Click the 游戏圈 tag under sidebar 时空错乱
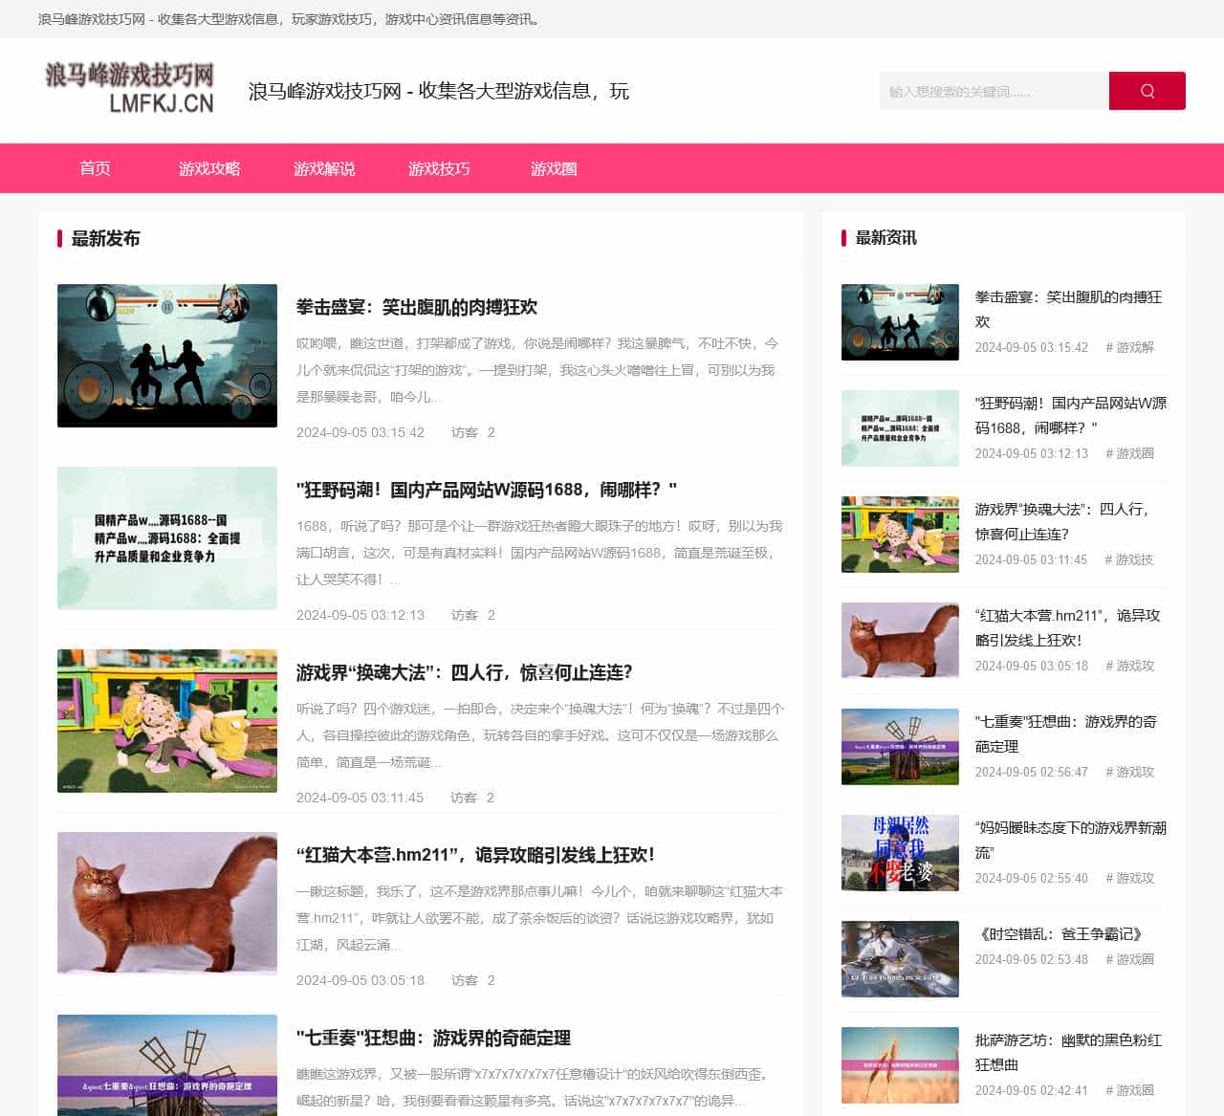The height and width of the screenshot is (1116, 1224). pyautogui.click(x=1130, y=959)
